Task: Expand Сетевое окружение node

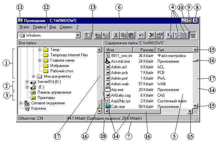Action: (x=21, y=103)
